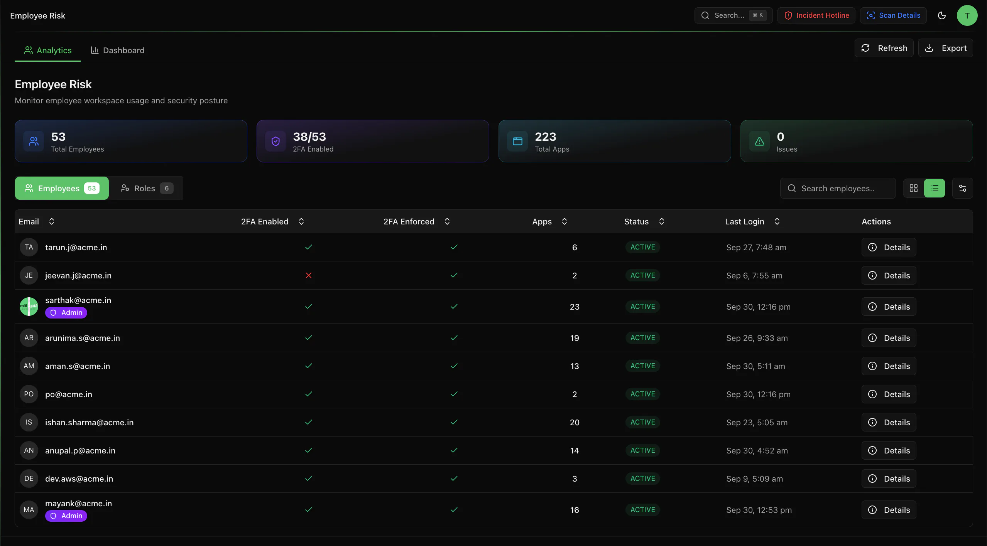Switch to the Dashboard tab
987x546 pixels.
[x=117, y=50]
